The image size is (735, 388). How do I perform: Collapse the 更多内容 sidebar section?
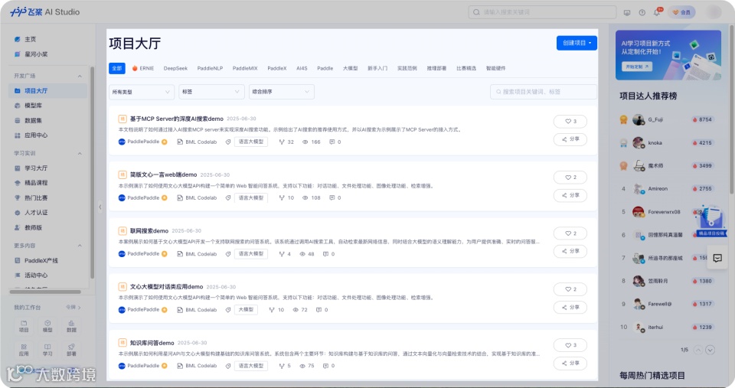[x=80, y=246]
